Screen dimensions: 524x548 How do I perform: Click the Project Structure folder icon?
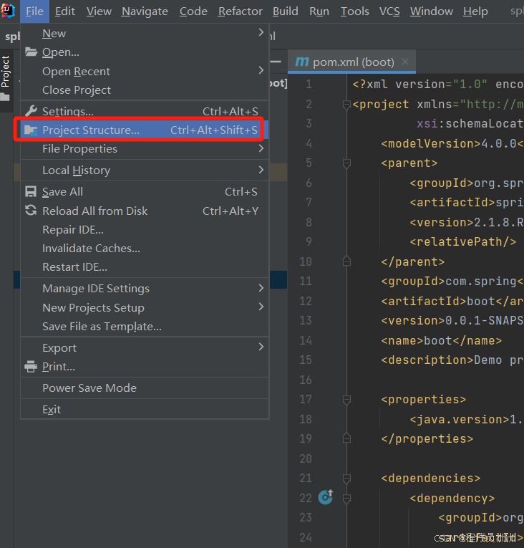point(31,130)
